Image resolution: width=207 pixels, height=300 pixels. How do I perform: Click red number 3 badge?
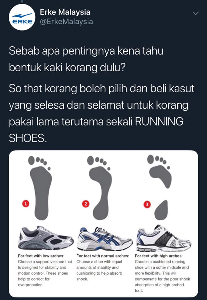[147, 204]
